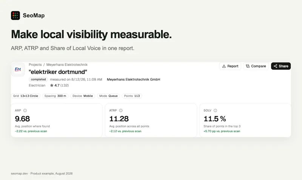Click Meyerhans Elektrotechnik GmbH business name
The height and width of the screenshot is (180, 302).
(x=134, y=79)
